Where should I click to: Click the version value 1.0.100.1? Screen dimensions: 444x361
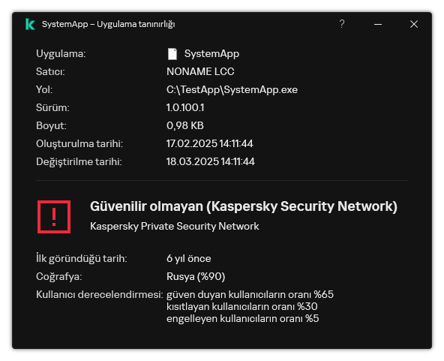(185, 107)
